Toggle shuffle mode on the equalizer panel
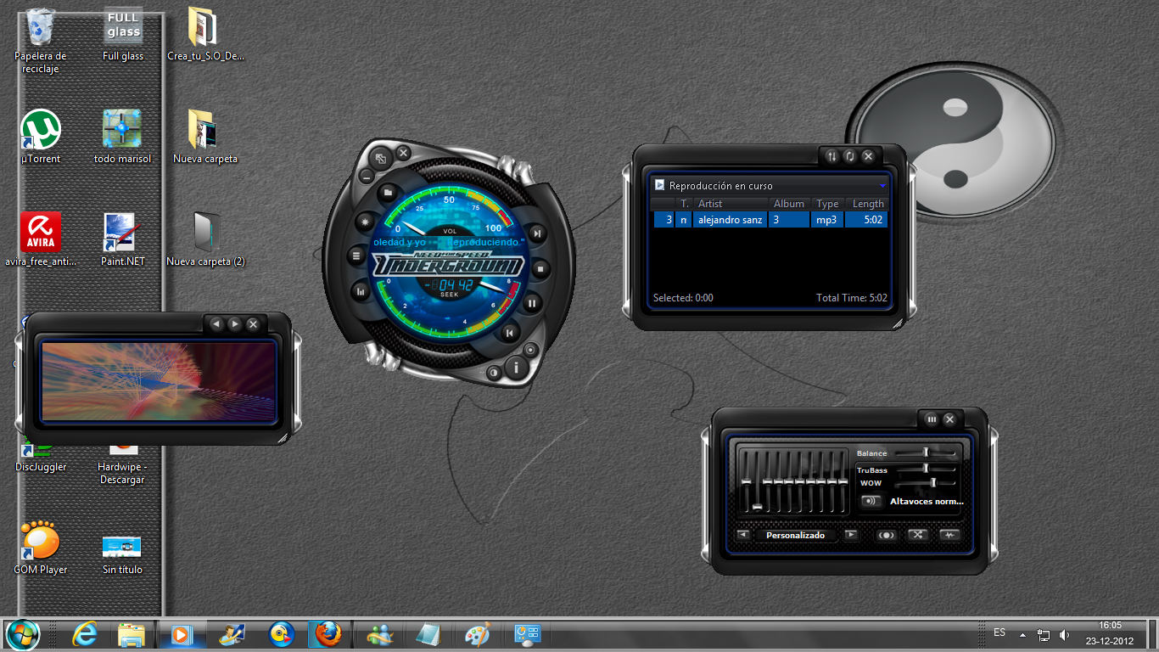 [x=919, y=535]
